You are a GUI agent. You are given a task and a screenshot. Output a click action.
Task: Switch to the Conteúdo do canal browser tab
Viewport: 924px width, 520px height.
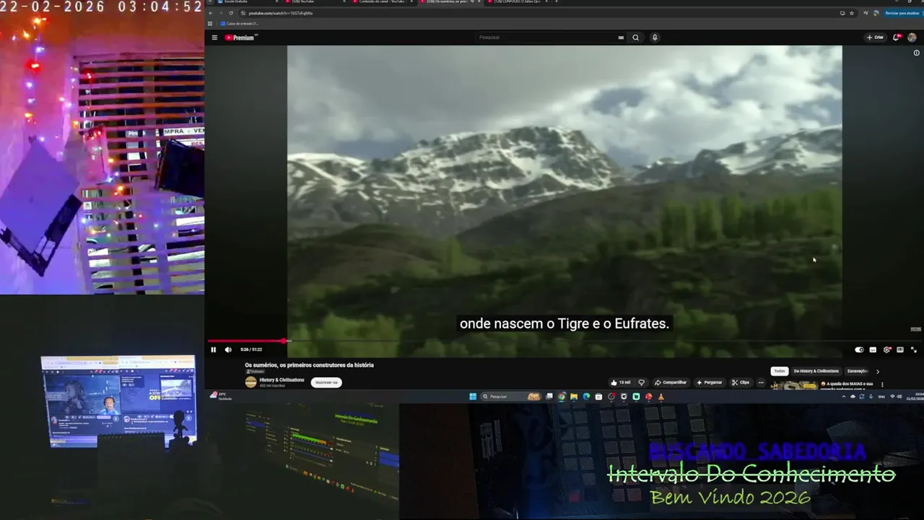[x=383, y=2]
